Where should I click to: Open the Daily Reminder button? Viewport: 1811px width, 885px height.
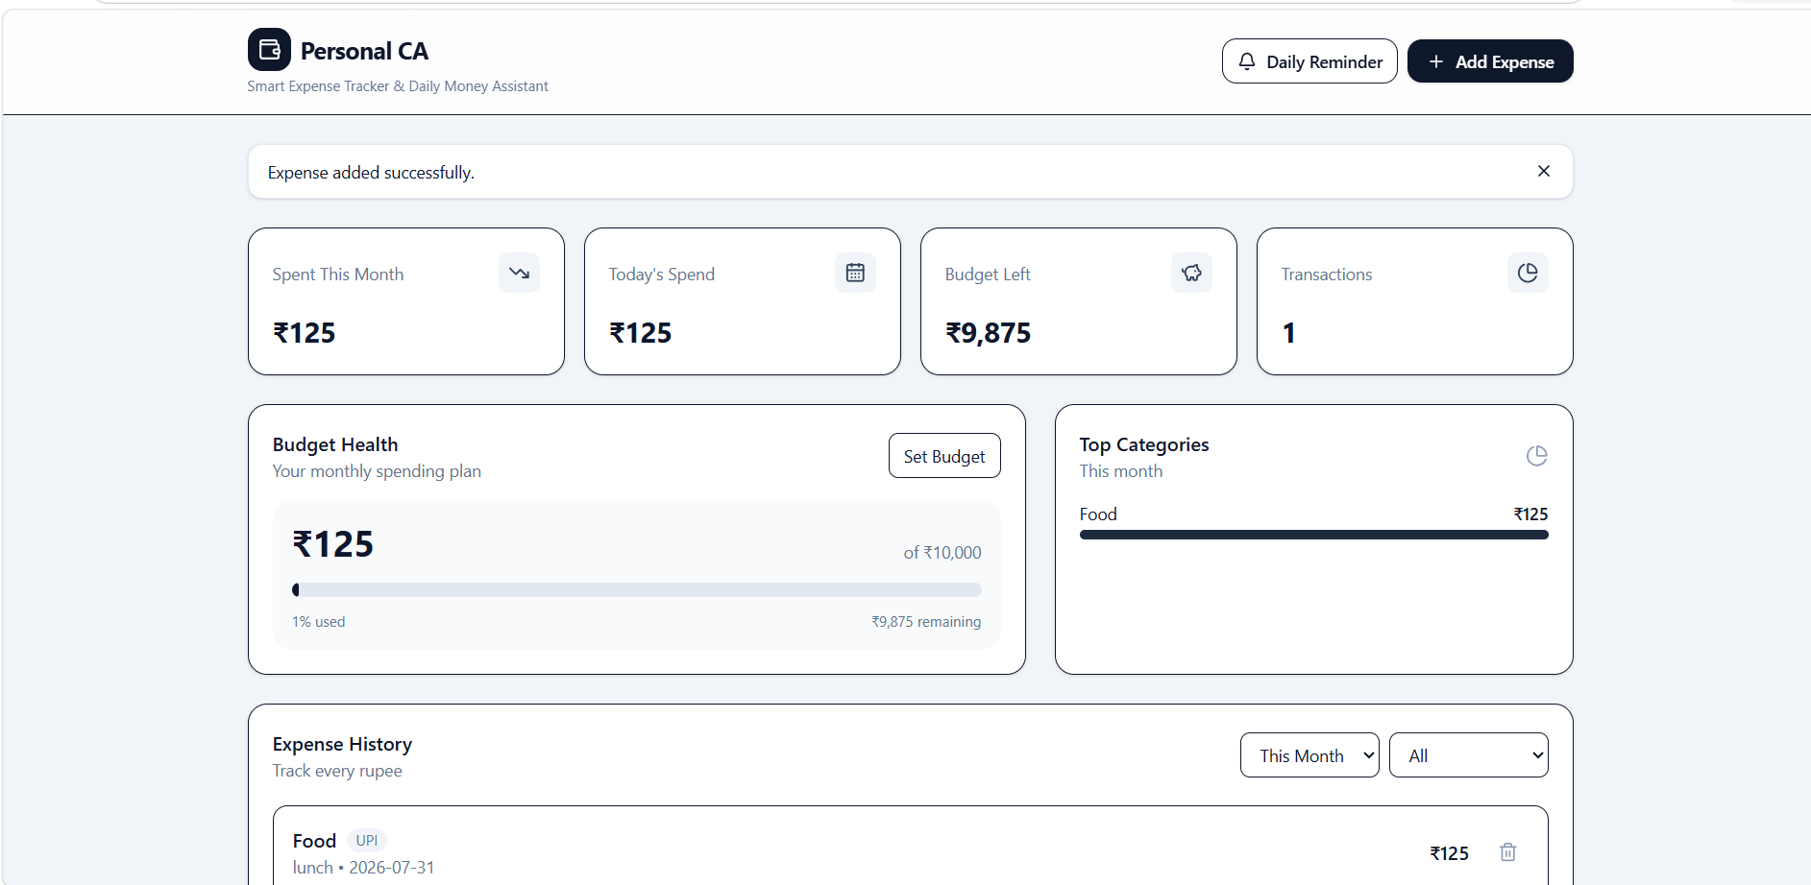[1309, 61]
